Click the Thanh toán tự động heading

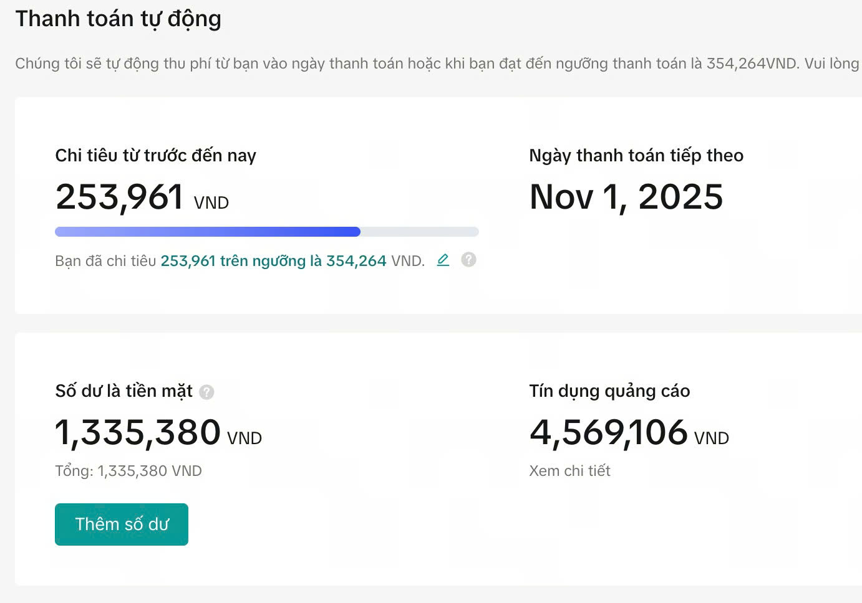pyautogui.click(x=119, y=19)
